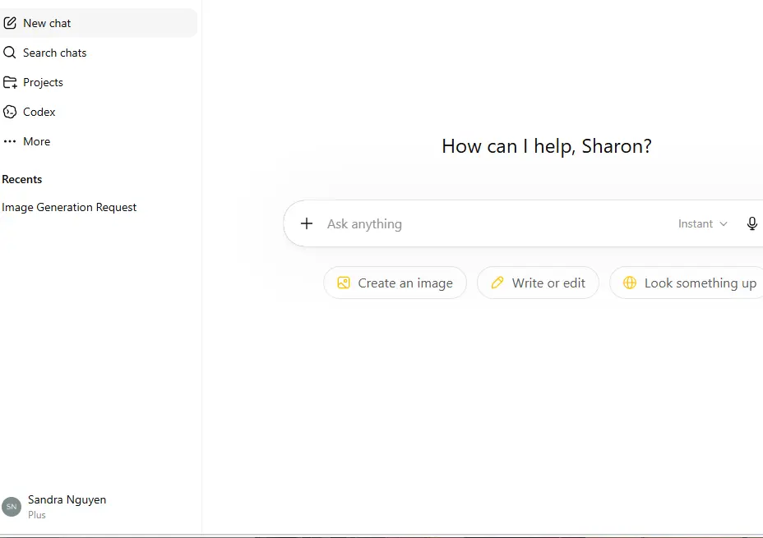Screen dimensions: 763x538
Task: Click the plus attach icon in prompt box
Action: (x=307, y=223)
